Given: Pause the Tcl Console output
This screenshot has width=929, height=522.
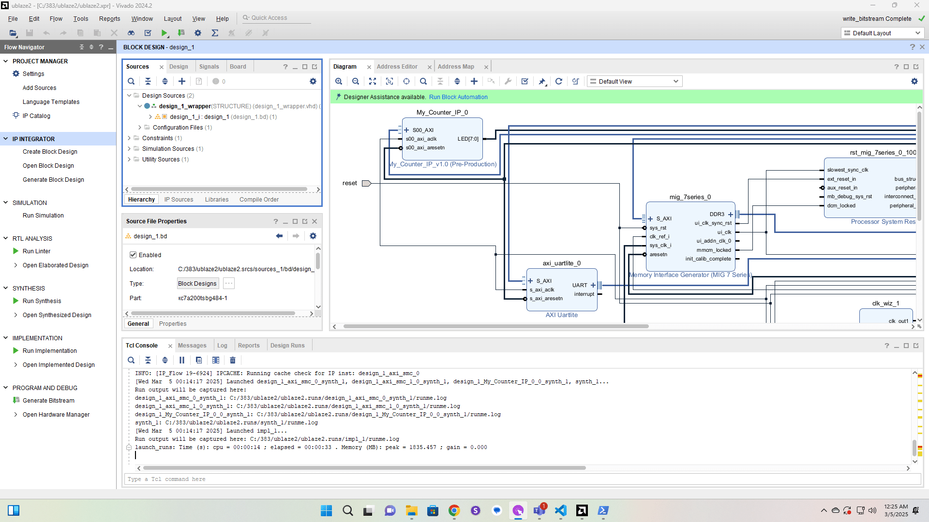Looking at the screenshot, I should click(x=182, y=360).
